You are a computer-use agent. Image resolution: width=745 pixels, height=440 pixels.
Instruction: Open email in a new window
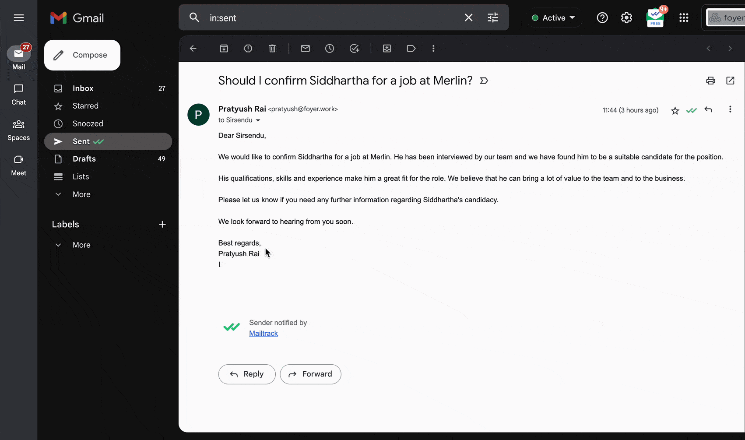click(x=730, y=81)
